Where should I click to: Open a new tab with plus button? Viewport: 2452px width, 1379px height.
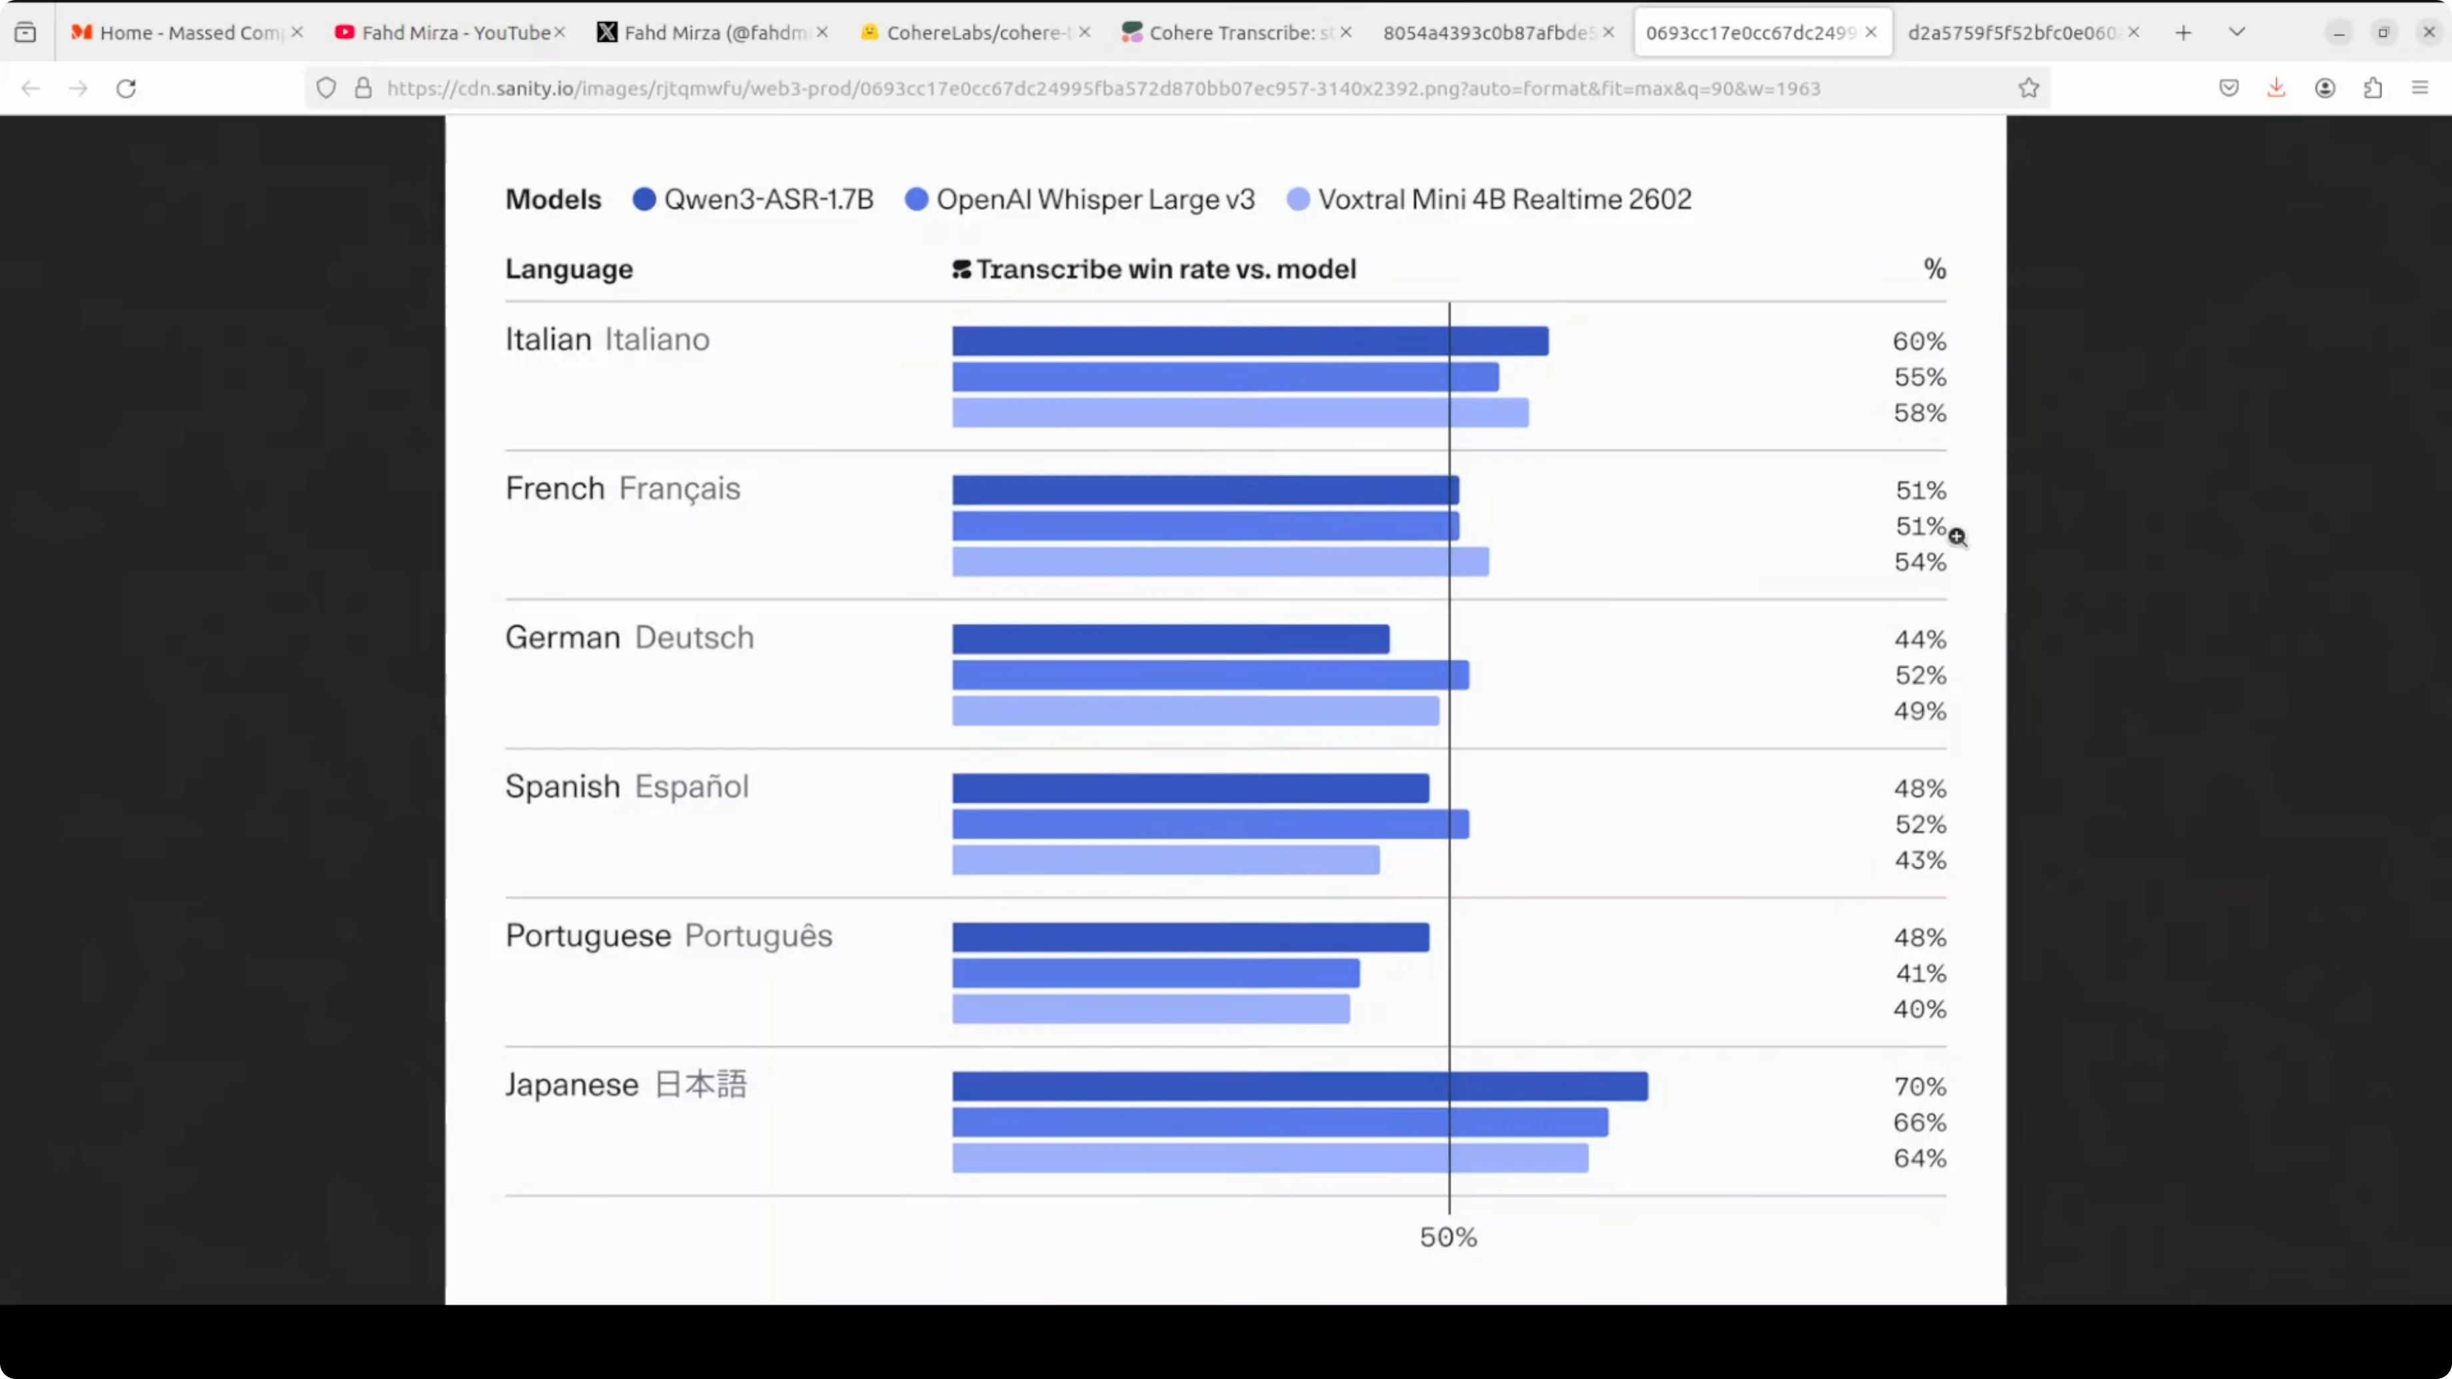tap(2183, 33)
